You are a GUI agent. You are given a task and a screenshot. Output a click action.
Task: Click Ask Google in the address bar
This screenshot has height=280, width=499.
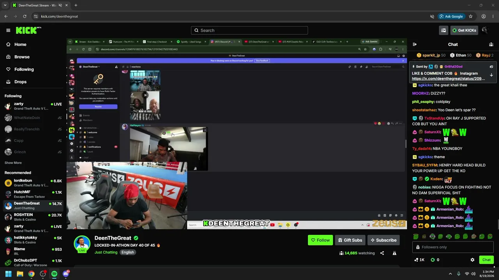[x=451, y=16]
